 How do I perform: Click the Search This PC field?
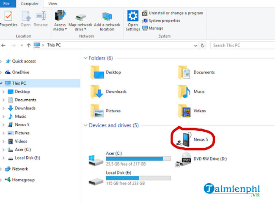point(241,45)
